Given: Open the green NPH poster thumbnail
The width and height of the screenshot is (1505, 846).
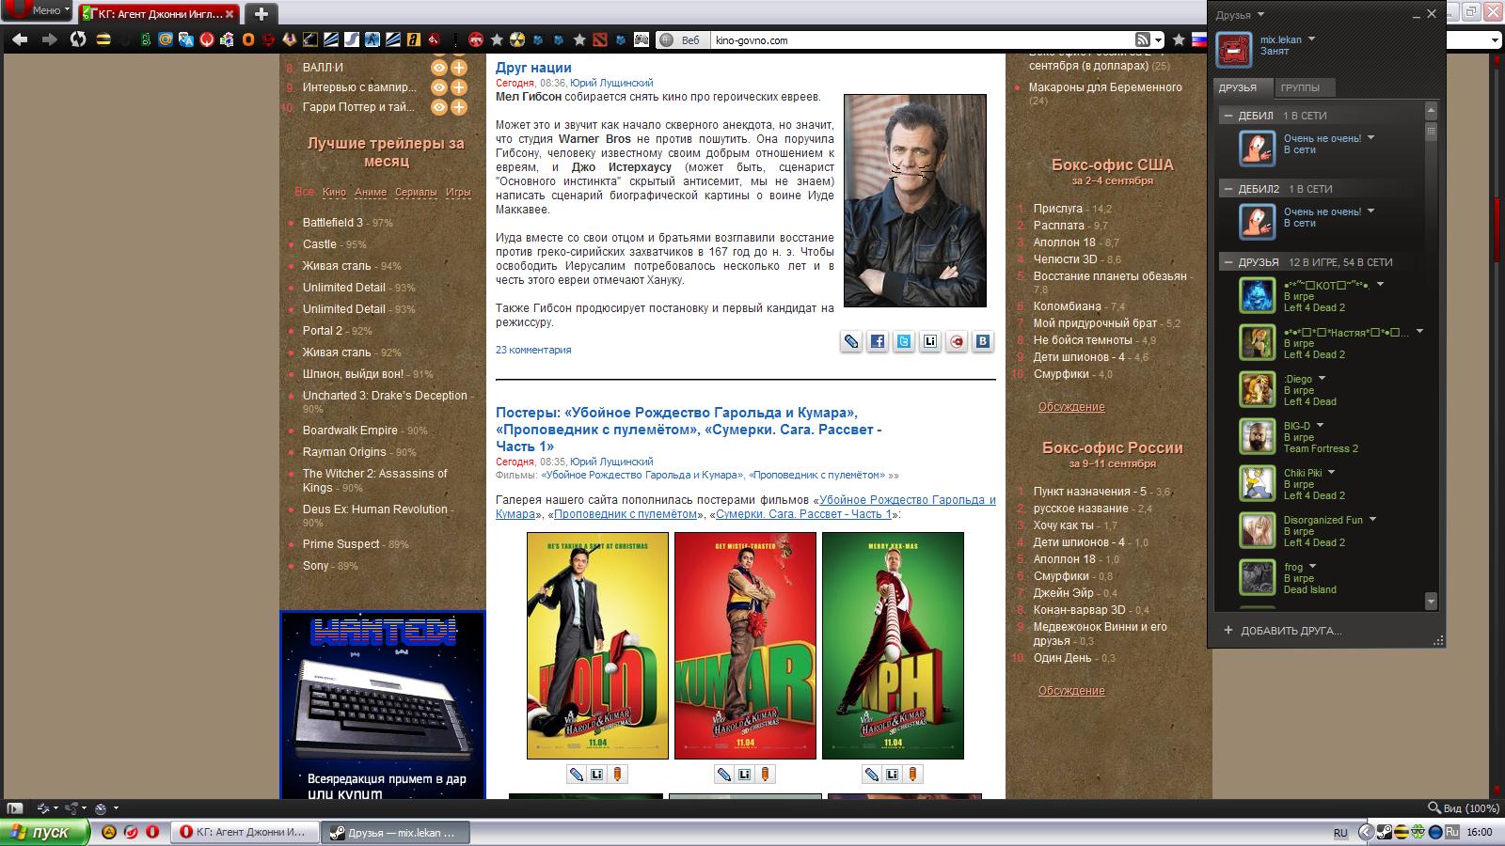Looking at the screenshot, I should pos(893,646).
